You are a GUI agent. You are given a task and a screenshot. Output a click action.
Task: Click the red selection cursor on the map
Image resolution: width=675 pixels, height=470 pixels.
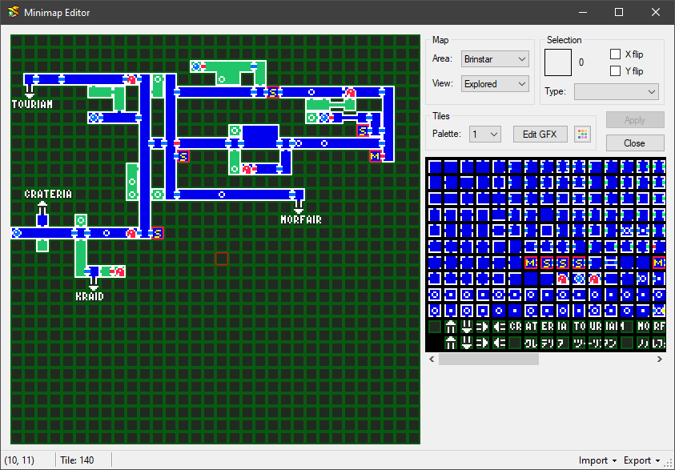[221, 259]
